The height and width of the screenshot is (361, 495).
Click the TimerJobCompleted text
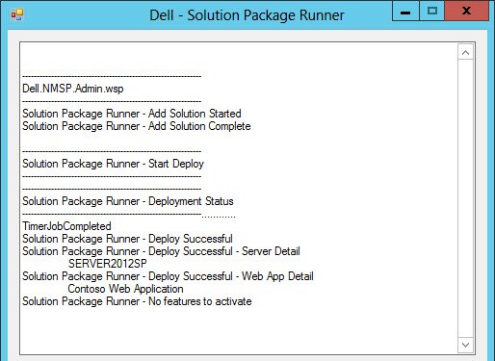click(66, 226)
